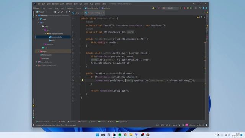Viewport: 245px width, 138px height.
Task: Run with coverage shield icon
Action: pyautogui.click(x=188, y=8)
